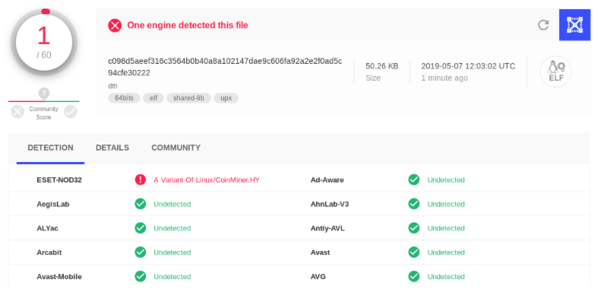This screenshot has width=598, height=302.
Task: Switch to the DETECTION tab
Action: [50, 148]
